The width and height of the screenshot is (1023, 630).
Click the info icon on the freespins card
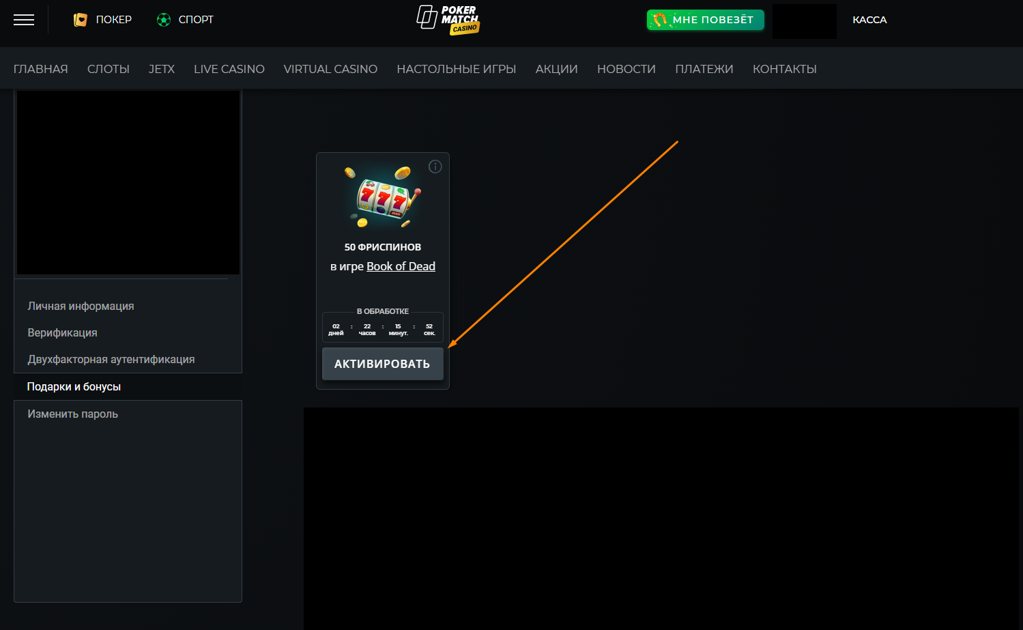pos(435,167)
